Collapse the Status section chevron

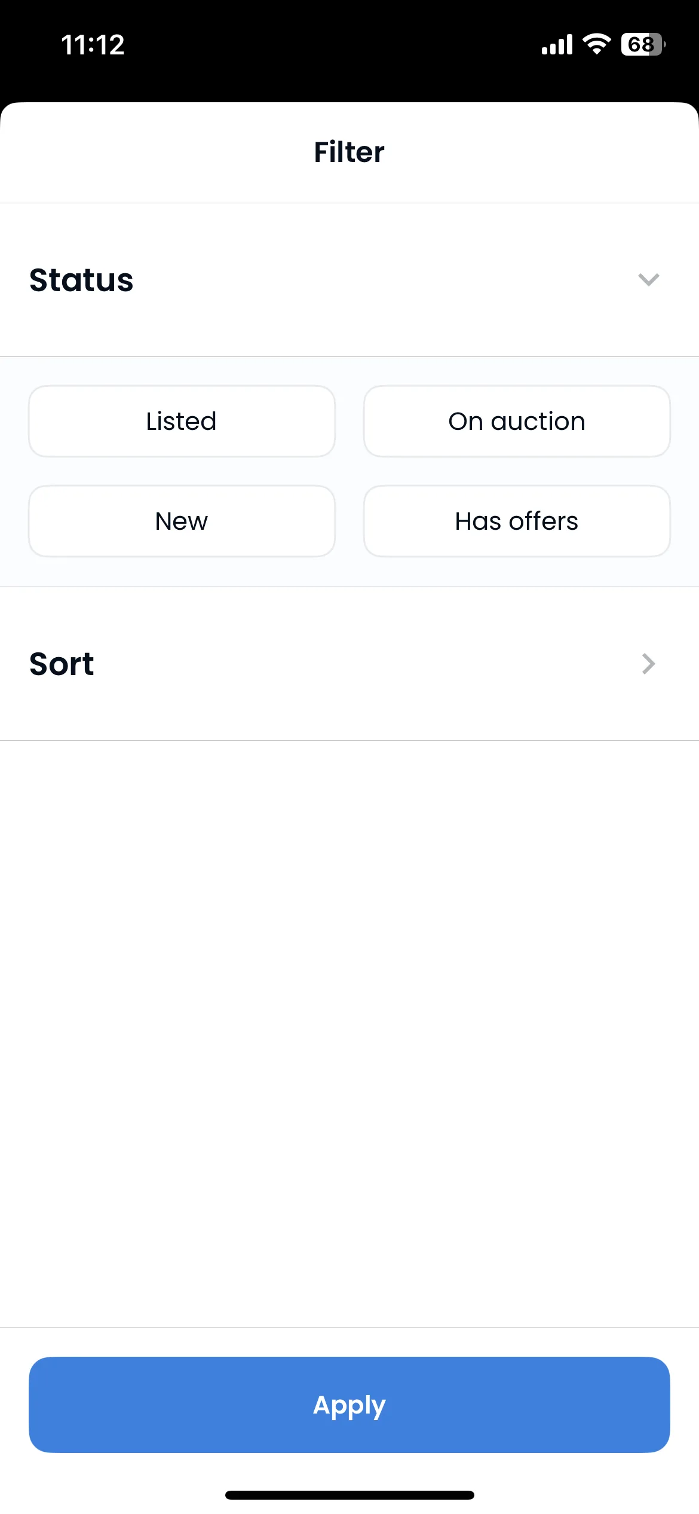[x=648, y=279]
